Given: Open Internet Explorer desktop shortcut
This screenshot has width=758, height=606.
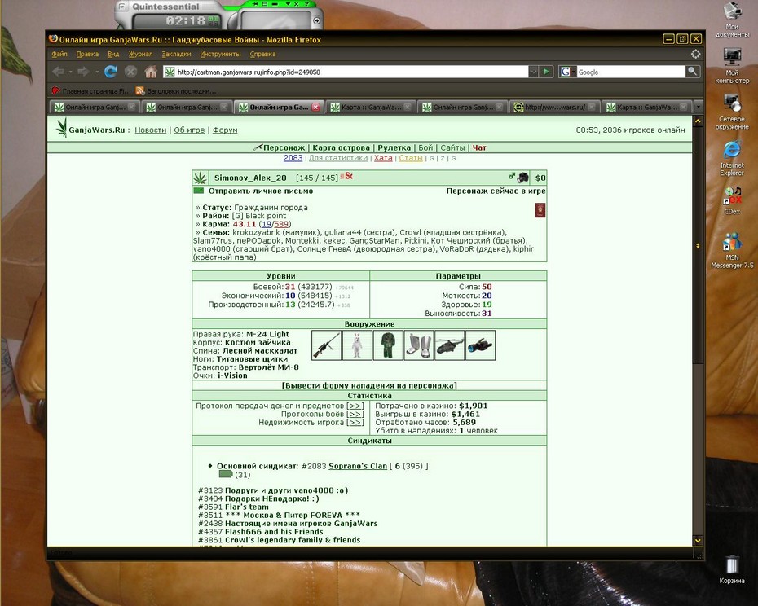Looking at the screenshot, I should pos(732,159).
